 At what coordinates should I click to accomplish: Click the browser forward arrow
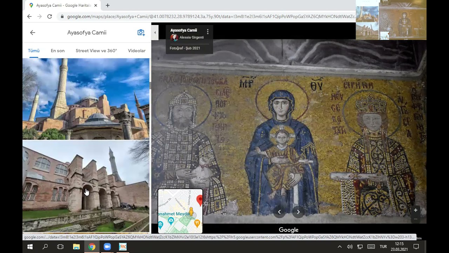coord(39,17)
